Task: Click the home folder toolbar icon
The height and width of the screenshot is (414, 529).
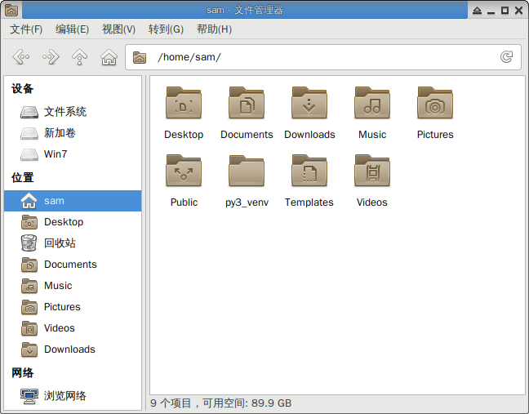Action: [x=109, y=57]
